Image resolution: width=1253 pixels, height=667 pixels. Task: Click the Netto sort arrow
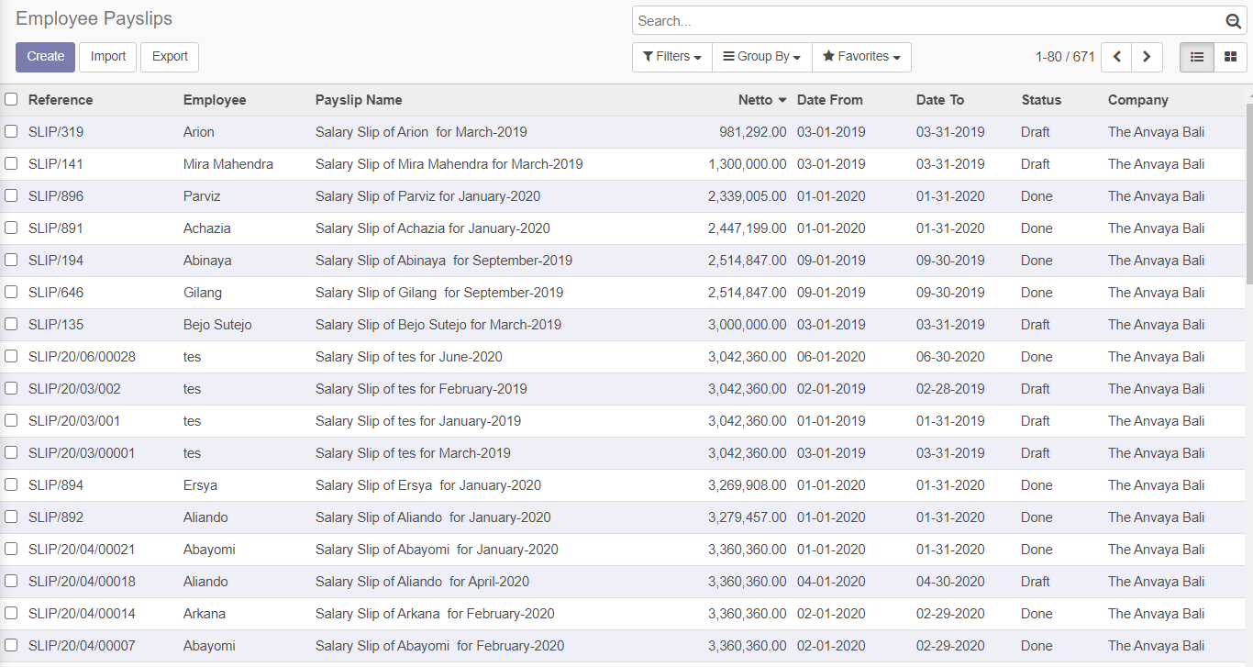tap(782, 100)
